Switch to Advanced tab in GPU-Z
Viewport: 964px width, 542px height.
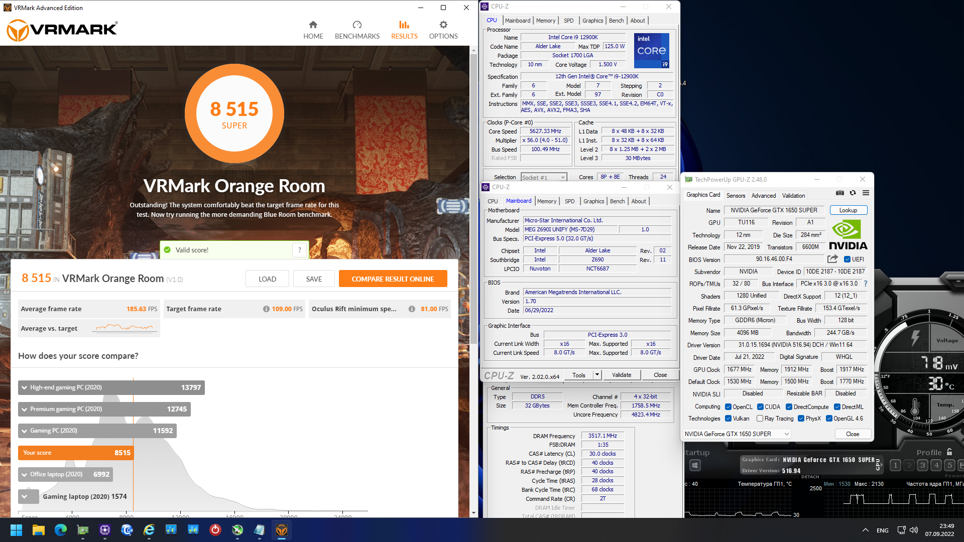(x=763, y=195)
